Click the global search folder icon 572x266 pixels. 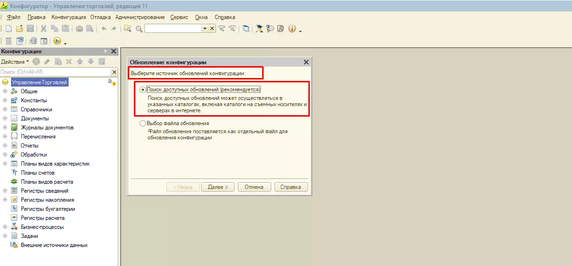[127, 29]
